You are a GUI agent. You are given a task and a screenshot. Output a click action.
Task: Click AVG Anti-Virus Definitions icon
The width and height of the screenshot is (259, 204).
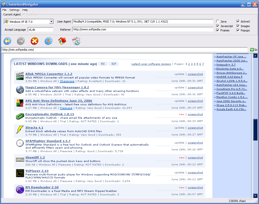click(x=20, y=103)
